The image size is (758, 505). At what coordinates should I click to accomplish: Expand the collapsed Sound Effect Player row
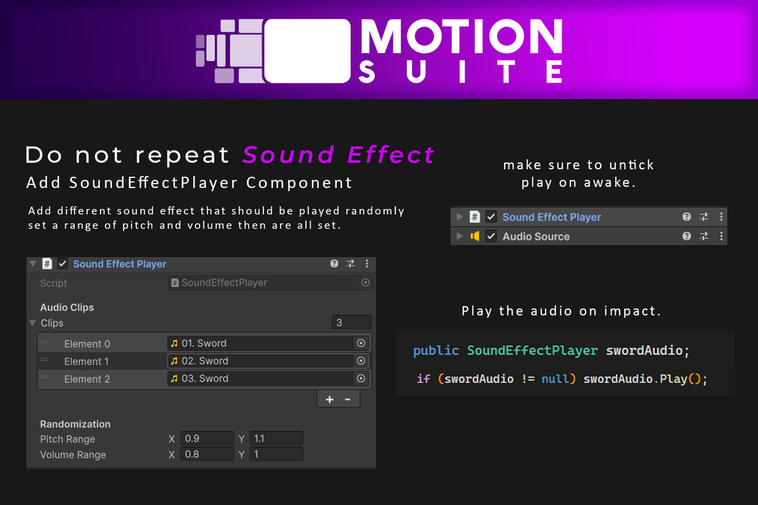tap(460, 217)
